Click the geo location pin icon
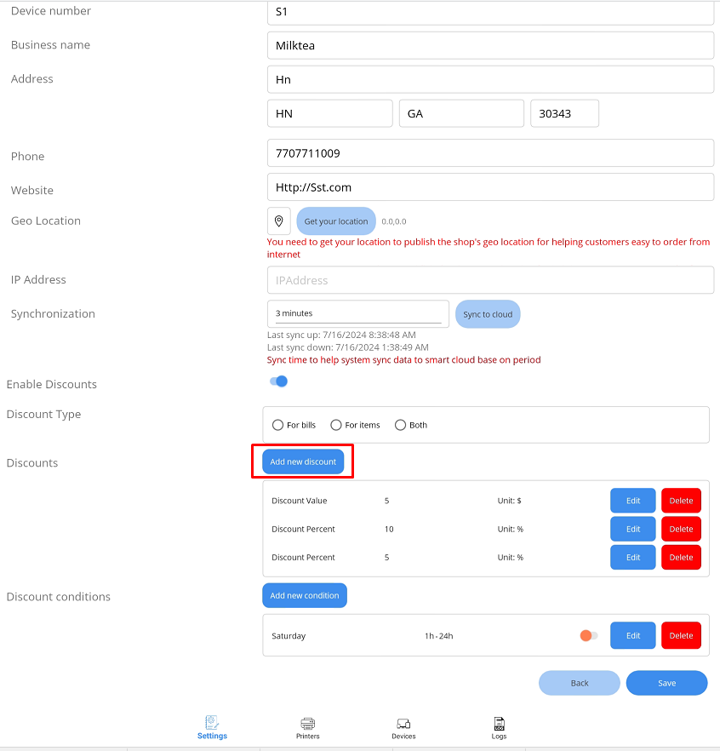The image size is (720, 751). pyautogui.click(x=278, y=221)
